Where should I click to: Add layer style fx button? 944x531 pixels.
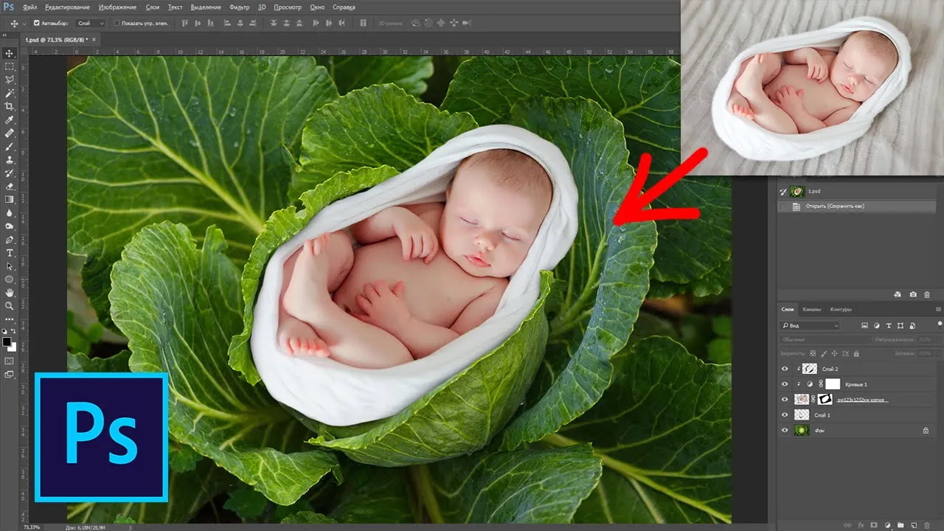pyautogui.click(x=861, y=525)
